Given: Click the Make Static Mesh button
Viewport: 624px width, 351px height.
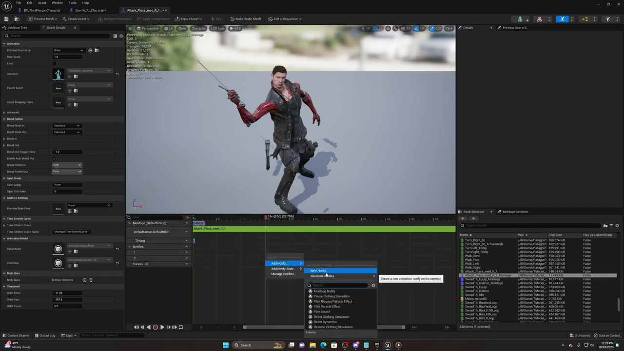Looking at the screenshot, I should click(246, 19).
